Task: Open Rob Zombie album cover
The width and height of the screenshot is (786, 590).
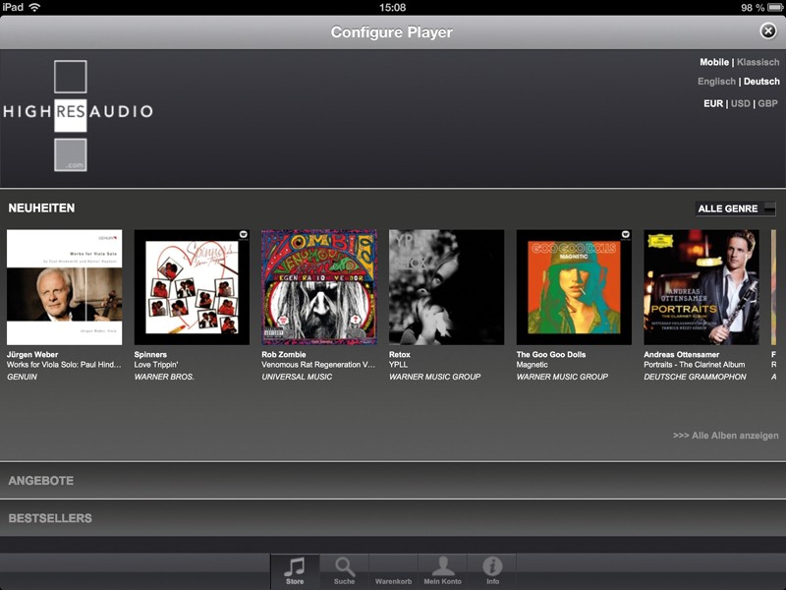Action: (318, 287)
